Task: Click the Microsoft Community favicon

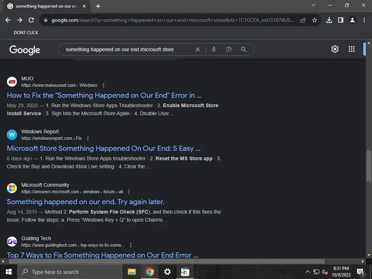Action: (12, 188)
